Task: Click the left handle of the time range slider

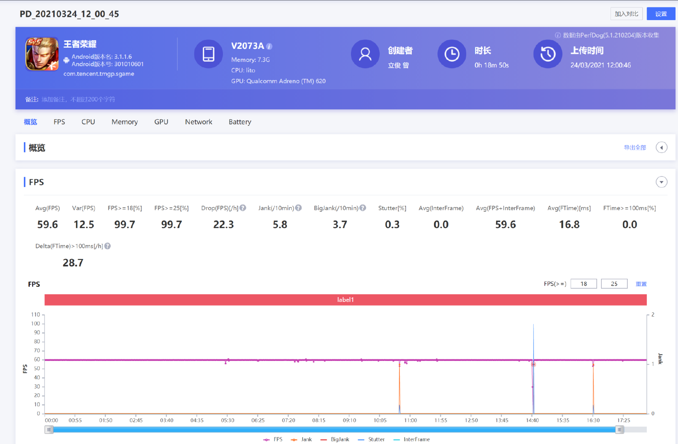Action: pos(49,430)
